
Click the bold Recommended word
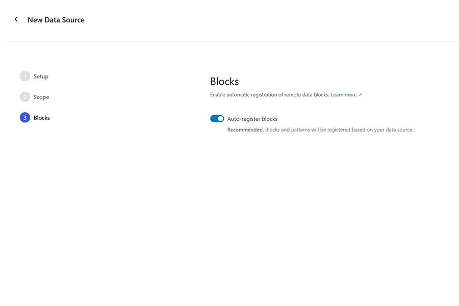coord(246,130)
